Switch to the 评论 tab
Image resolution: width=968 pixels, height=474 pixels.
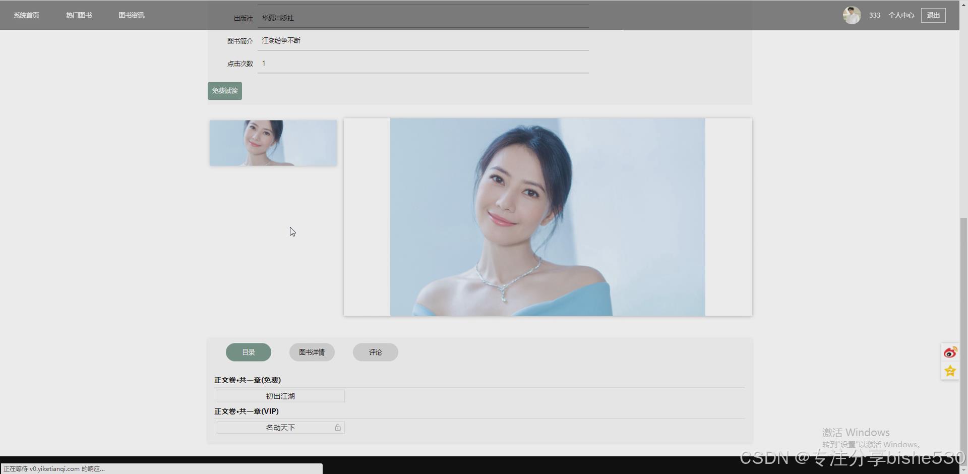pyautogui.click(x=376, y=352)
